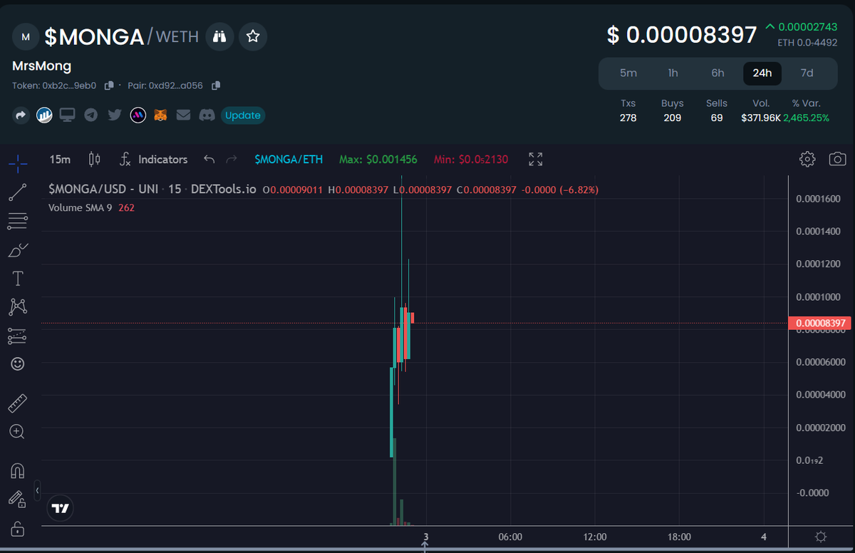Redo the chart action
This screenshot has height=553, width=855.
pyautogui.click(x=231, y=159)
